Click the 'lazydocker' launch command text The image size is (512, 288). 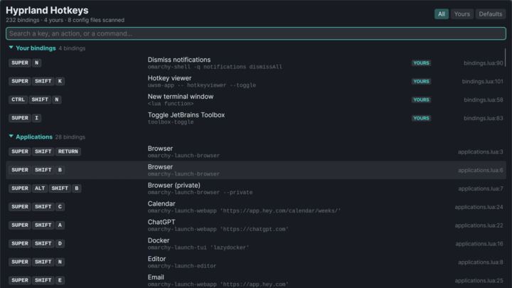click(x=198, y=248)
